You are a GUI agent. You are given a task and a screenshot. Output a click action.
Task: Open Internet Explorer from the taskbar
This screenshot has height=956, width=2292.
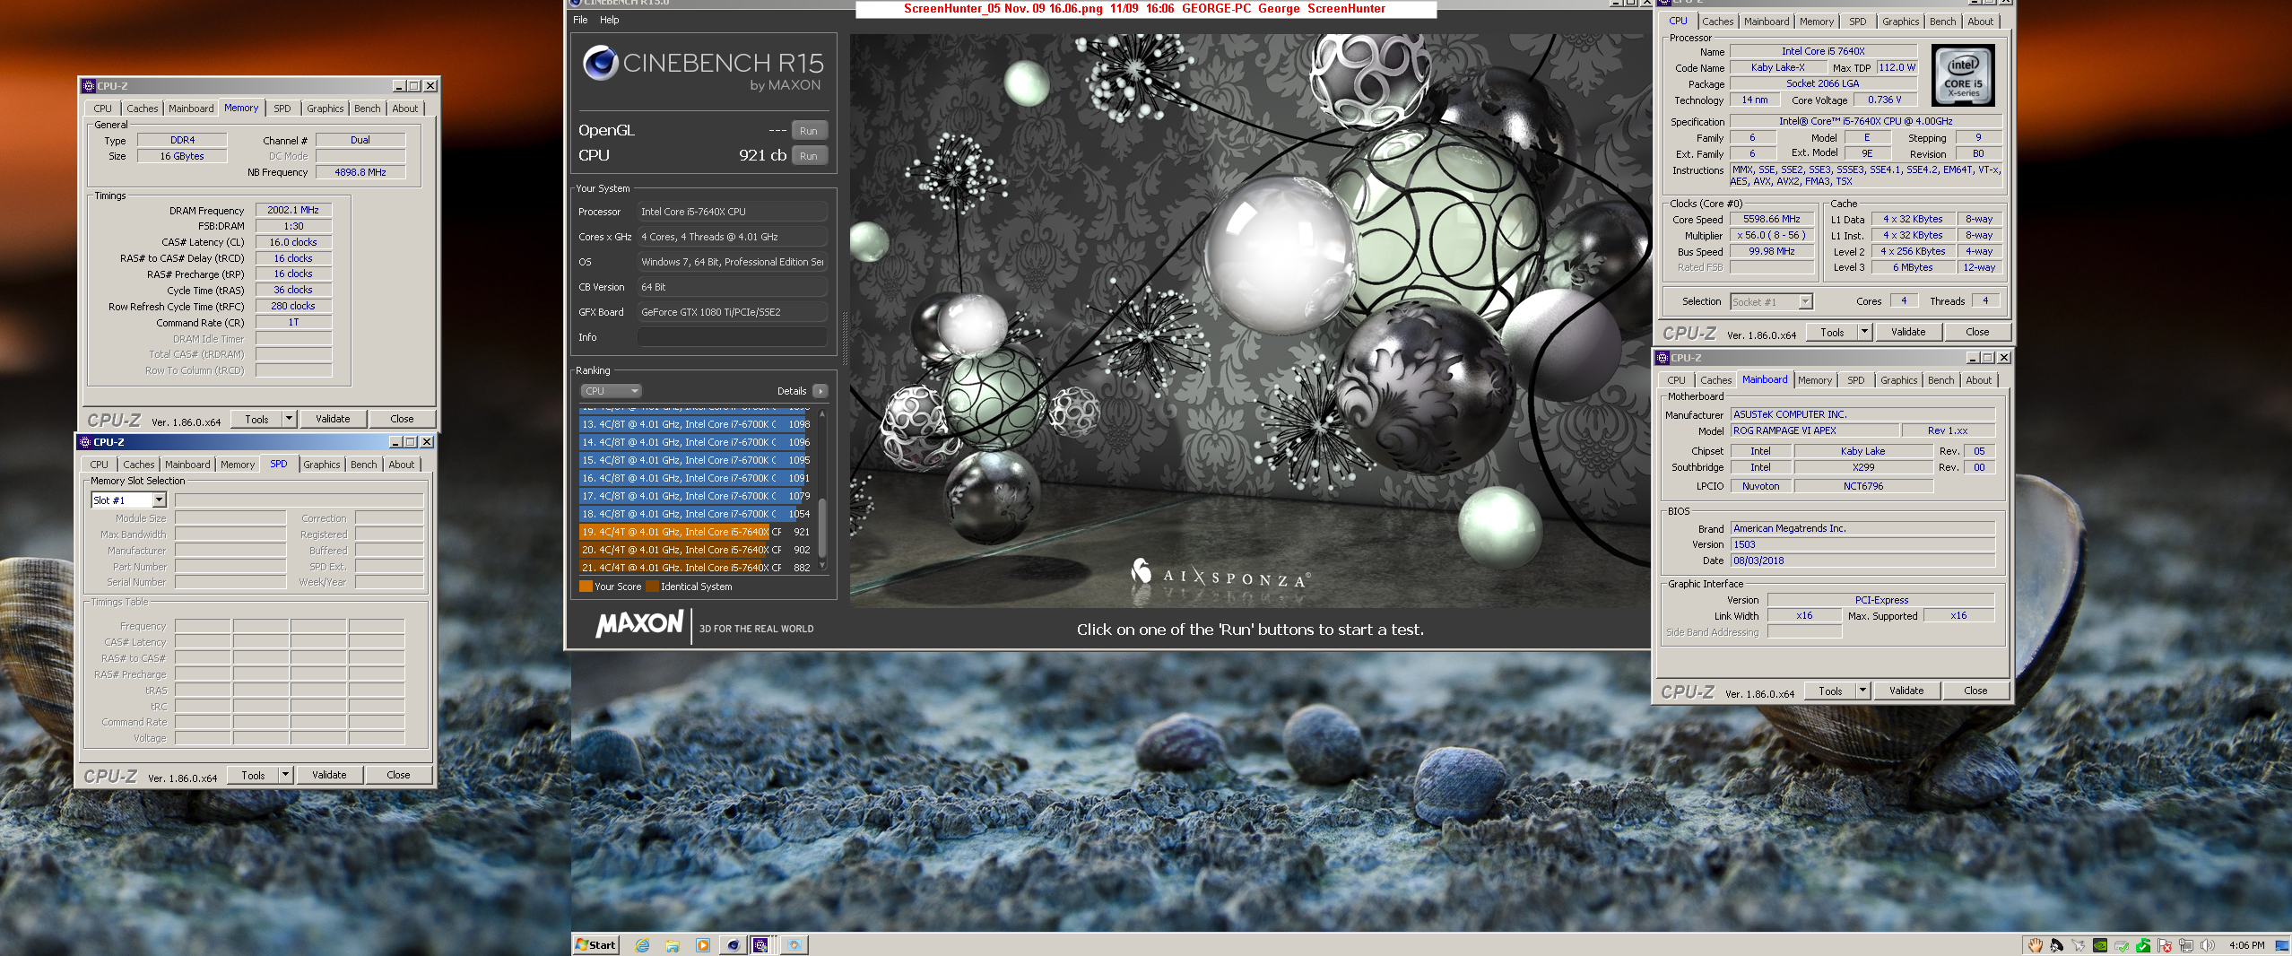pos(642,945)
